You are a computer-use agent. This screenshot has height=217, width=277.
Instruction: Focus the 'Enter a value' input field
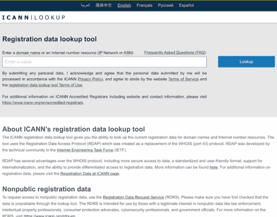pos(104,62)
